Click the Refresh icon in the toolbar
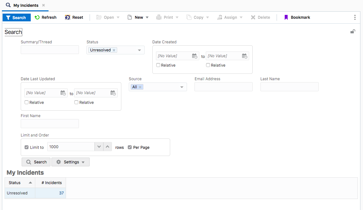This screenshot has height=210, width=363. (x=37, y=17)
